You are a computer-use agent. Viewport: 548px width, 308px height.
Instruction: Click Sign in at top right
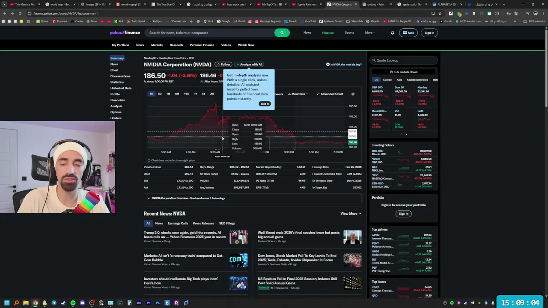(429, 33)
